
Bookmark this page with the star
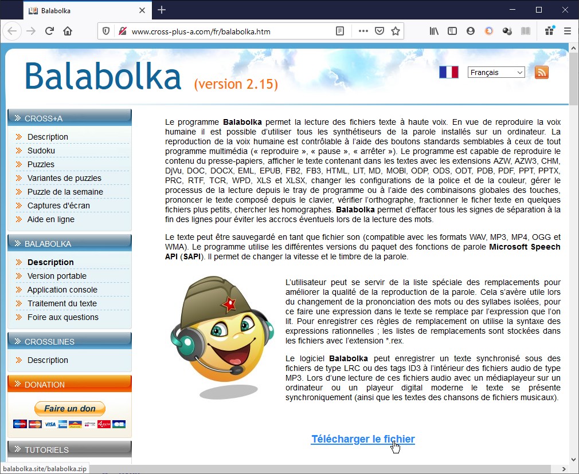[x=396, y=31]
